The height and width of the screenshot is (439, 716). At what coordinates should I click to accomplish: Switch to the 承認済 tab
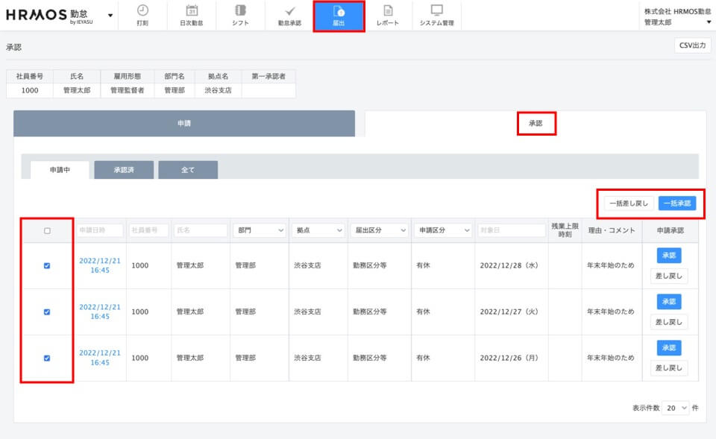pyautogui.click(x=124, y=170)
